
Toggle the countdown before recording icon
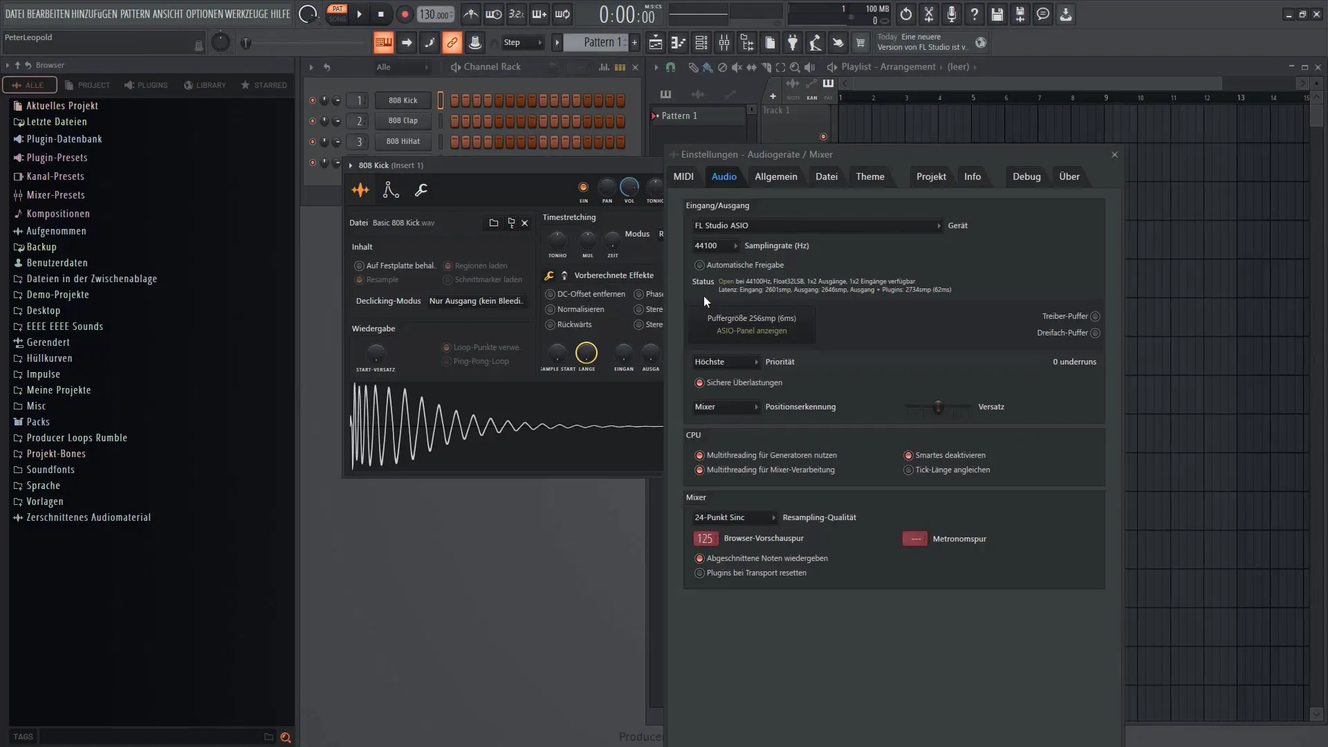pos(517,14)
